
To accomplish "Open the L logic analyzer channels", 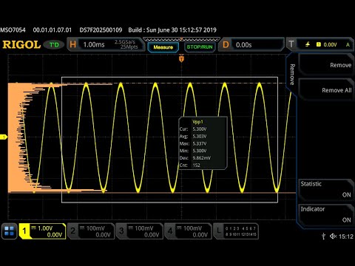I will pos(236,231).
